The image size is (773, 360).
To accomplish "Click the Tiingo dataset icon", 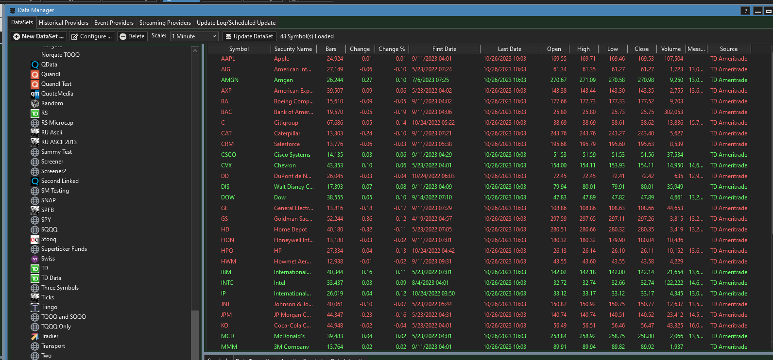I will (35, 307).
